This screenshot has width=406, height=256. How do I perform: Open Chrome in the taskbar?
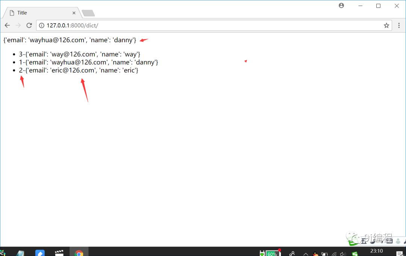click(79, 252)
